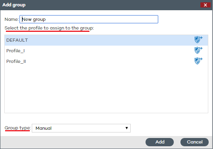Click the 'Manual' value text
Screen dimensions: 213x149
pos(44,128)
